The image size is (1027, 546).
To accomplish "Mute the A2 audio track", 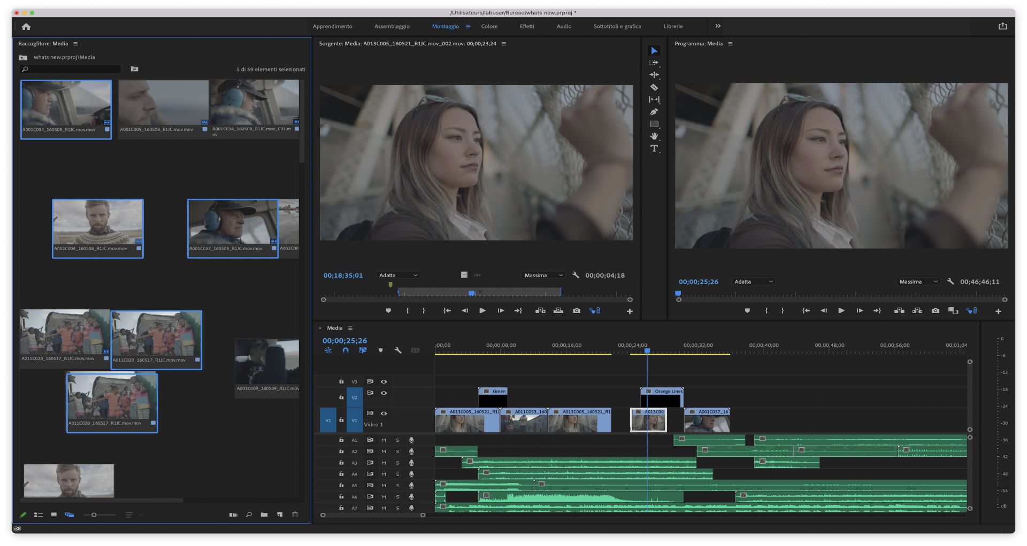I will tap(383, 451).
